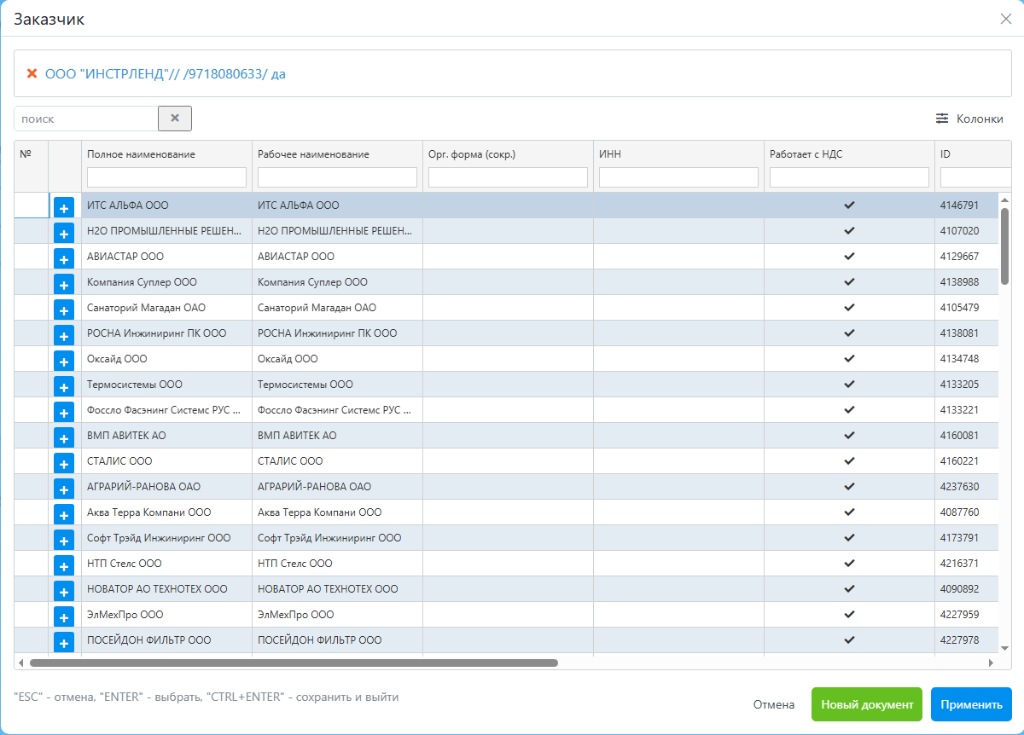Viewport: 1024px width, 735px height.
Task: Click НДС checkmark in СТАЛИС ООО row
Action: 849,461
